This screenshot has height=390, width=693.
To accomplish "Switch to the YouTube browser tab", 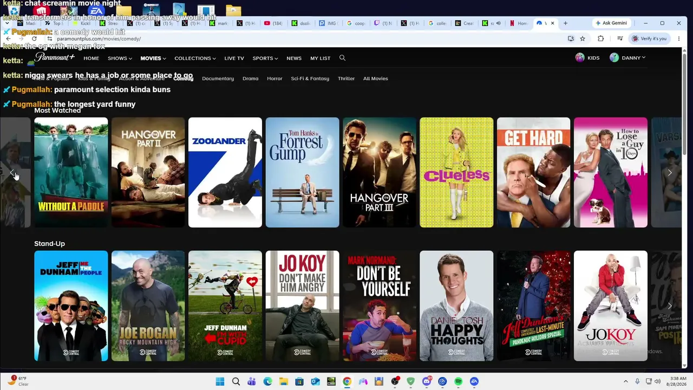I will click(x=273, y=23).
